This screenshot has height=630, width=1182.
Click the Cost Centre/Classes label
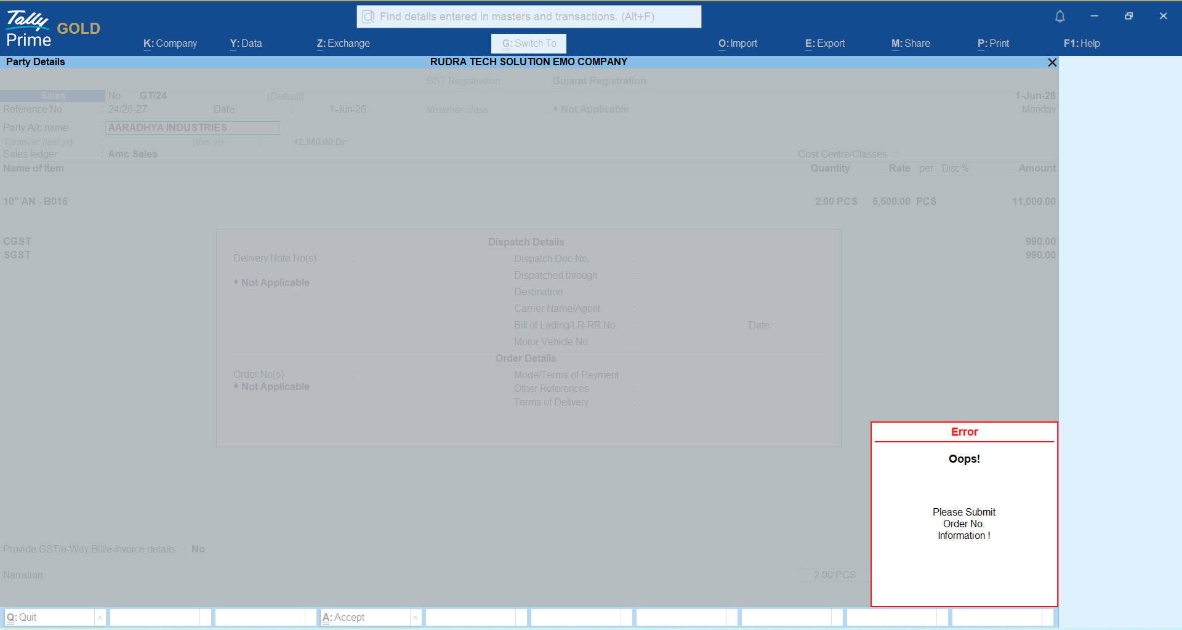(x=842, y=154)
